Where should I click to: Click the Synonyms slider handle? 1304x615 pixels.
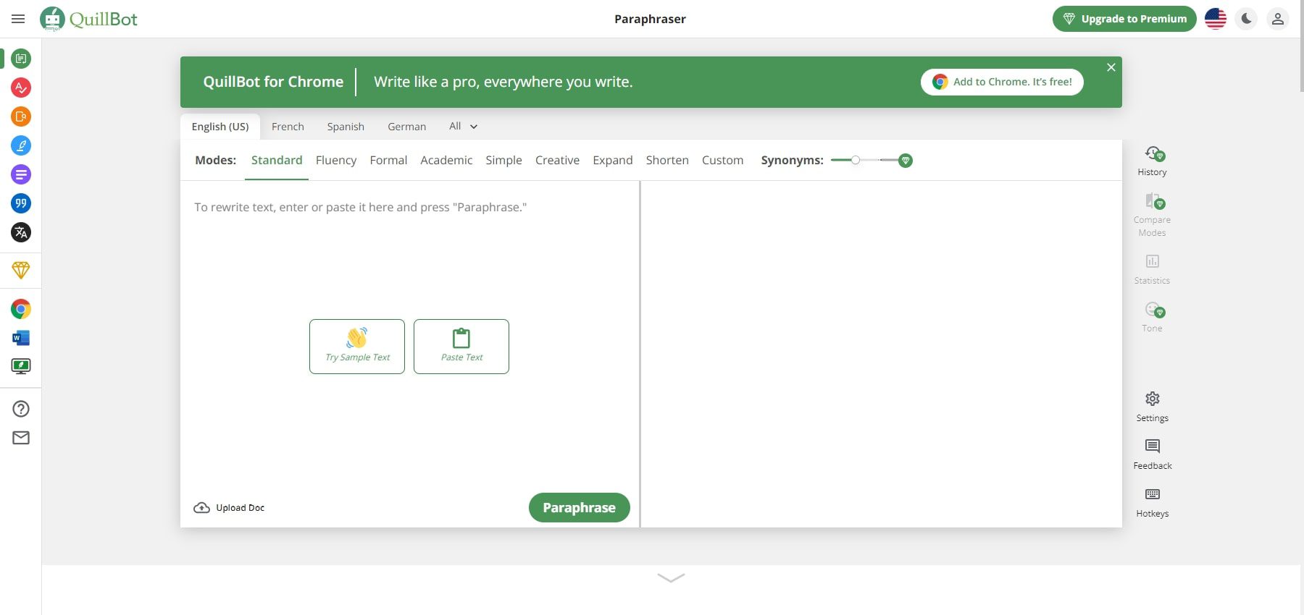[856, 161]
